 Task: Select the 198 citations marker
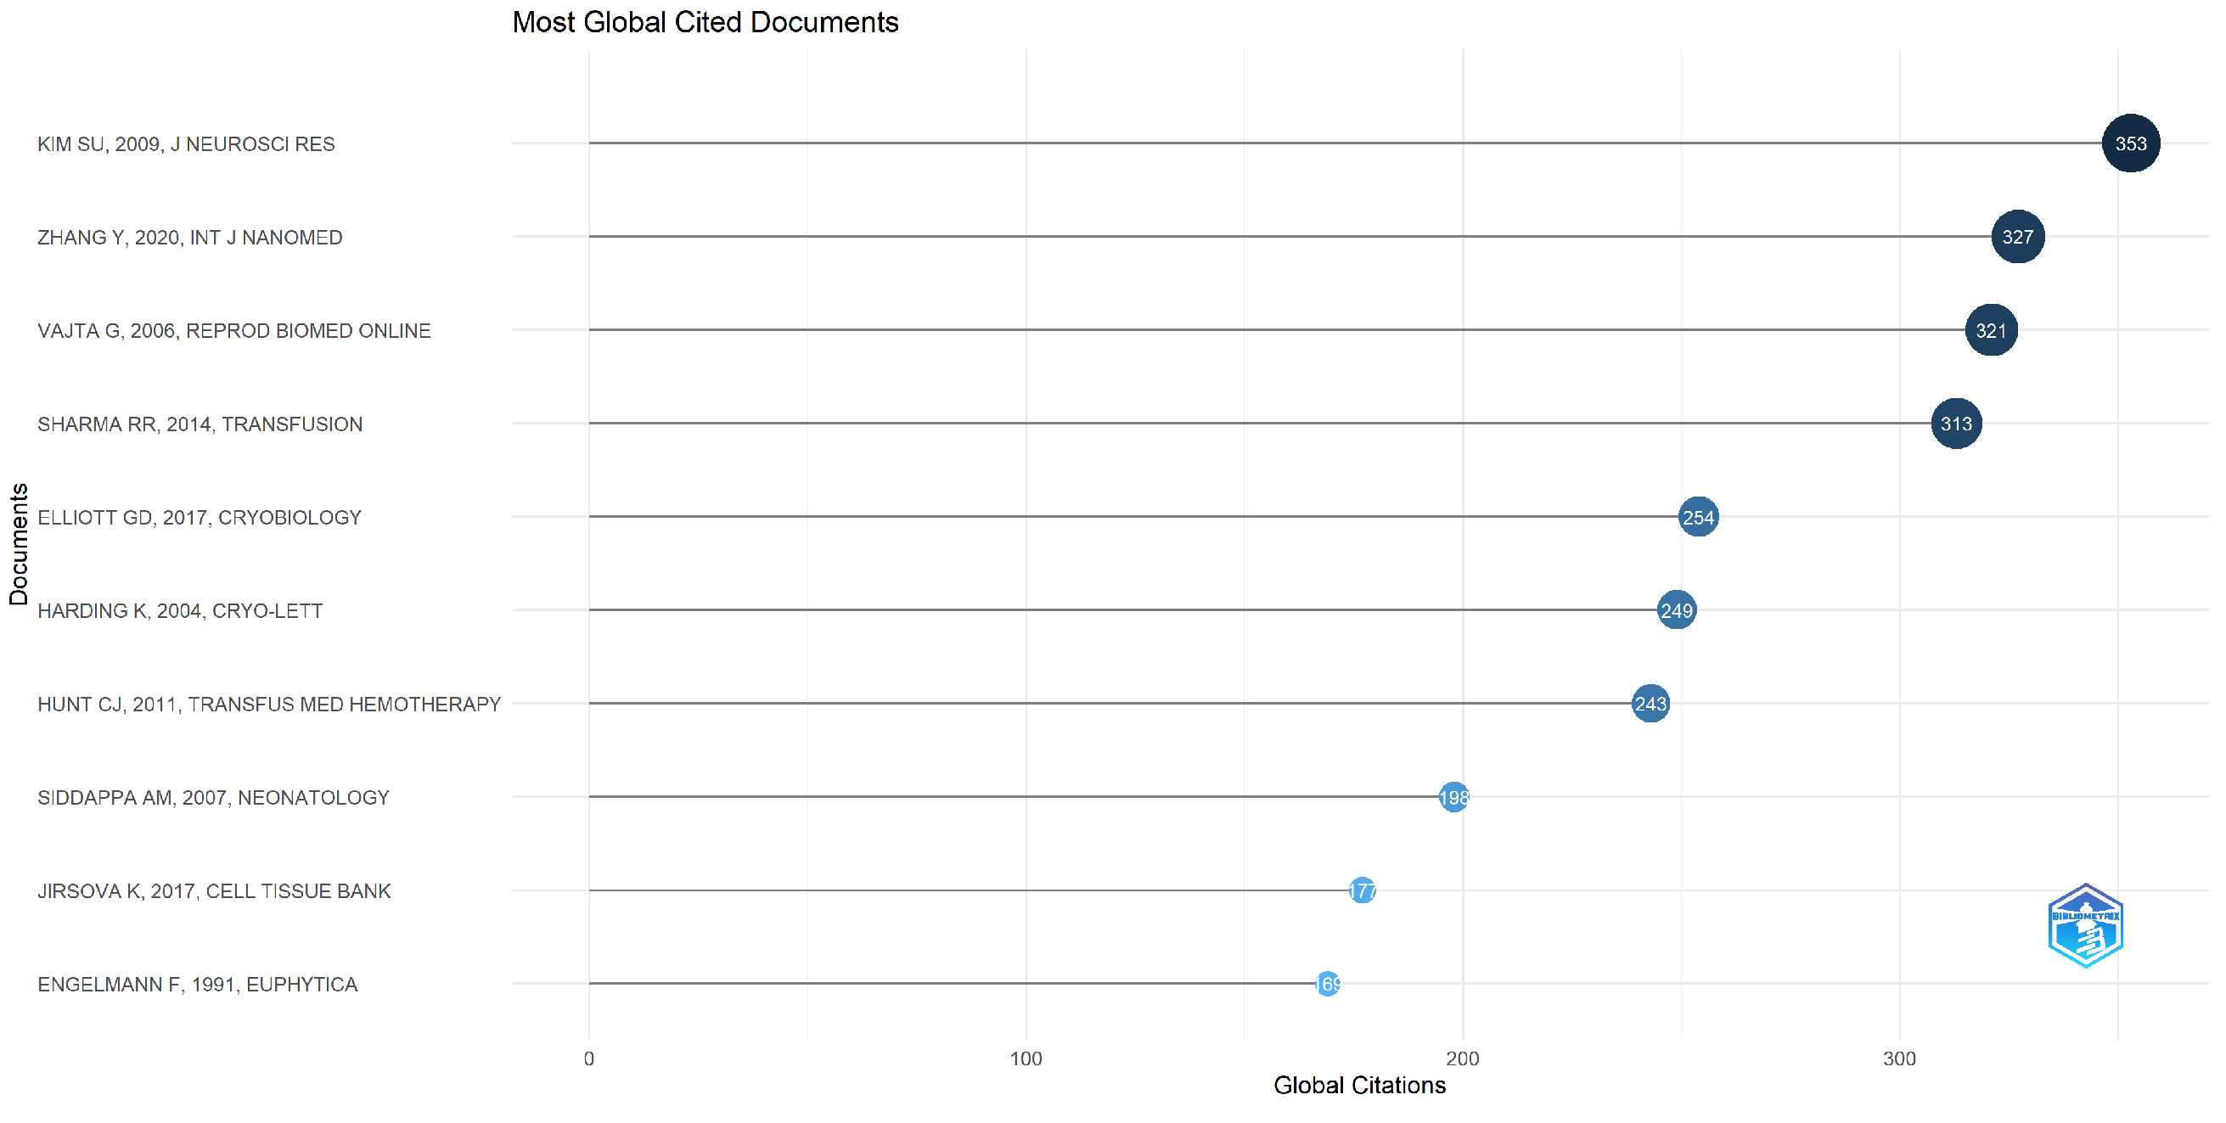[1453, 796]
